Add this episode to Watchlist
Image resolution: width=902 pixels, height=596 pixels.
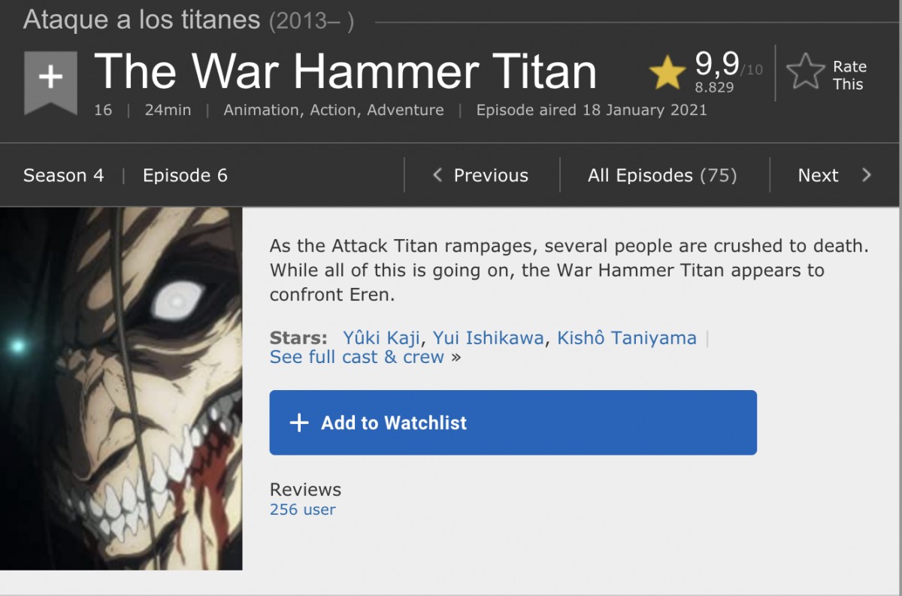pos(513,422)
